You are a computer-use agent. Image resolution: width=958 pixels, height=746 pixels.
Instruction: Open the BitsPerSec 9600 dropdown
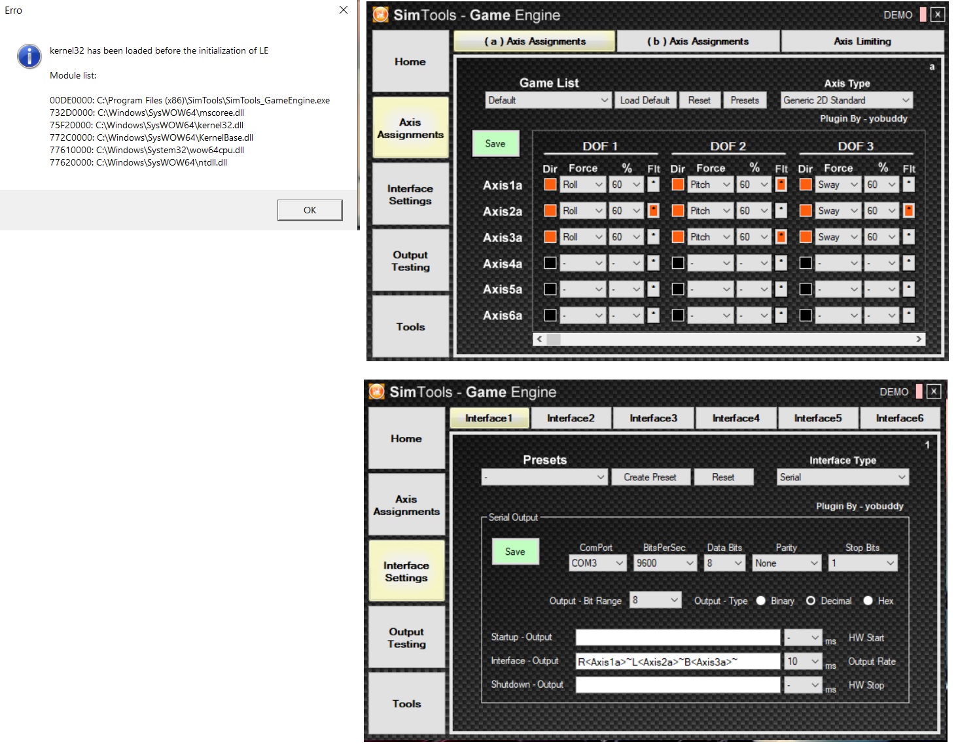[x=665, y=563]
